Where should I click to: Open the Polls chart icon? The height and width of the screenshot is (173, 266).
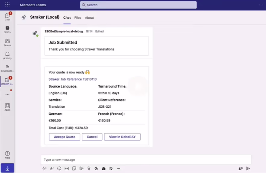tap(104, 168)
